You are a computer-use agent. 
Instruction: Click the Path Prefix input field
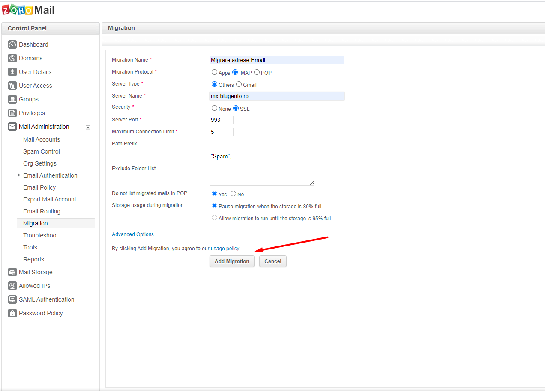[277, 144]
